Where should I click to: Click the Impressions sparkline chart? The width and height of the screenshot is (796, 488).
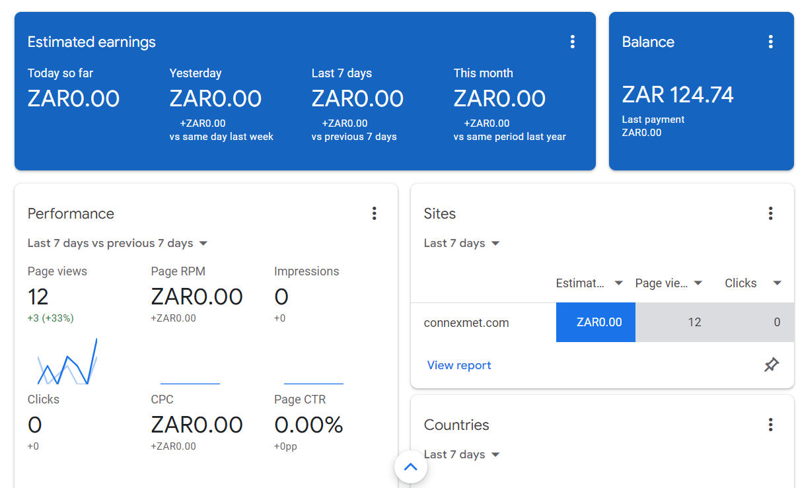[x=313, y=383]
